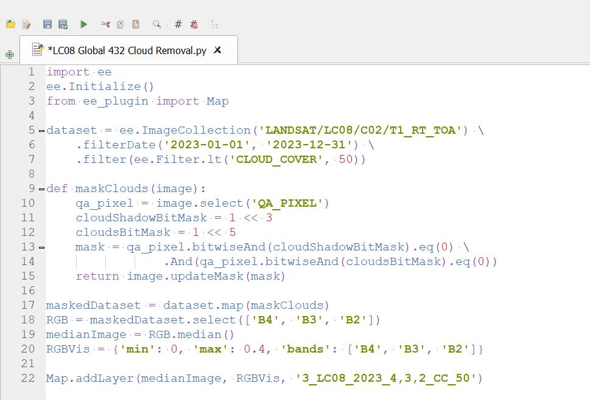This screenshot has width=590, height=400.
Task: Collapse the maskClouds function fold at line 9
Action: (x=42, y=189)
